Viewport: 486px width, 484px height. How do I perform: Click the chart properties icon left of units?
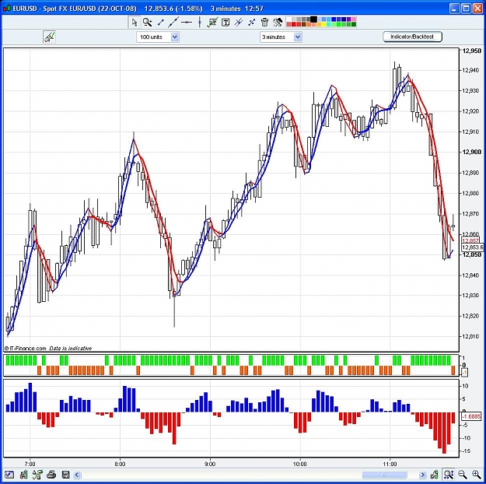(49, 37)
